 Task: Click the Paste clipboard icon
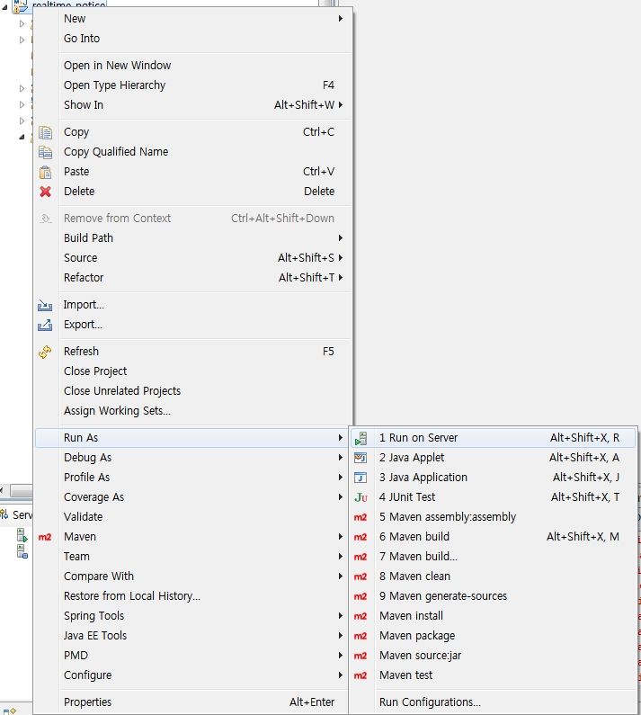(45, 172)
